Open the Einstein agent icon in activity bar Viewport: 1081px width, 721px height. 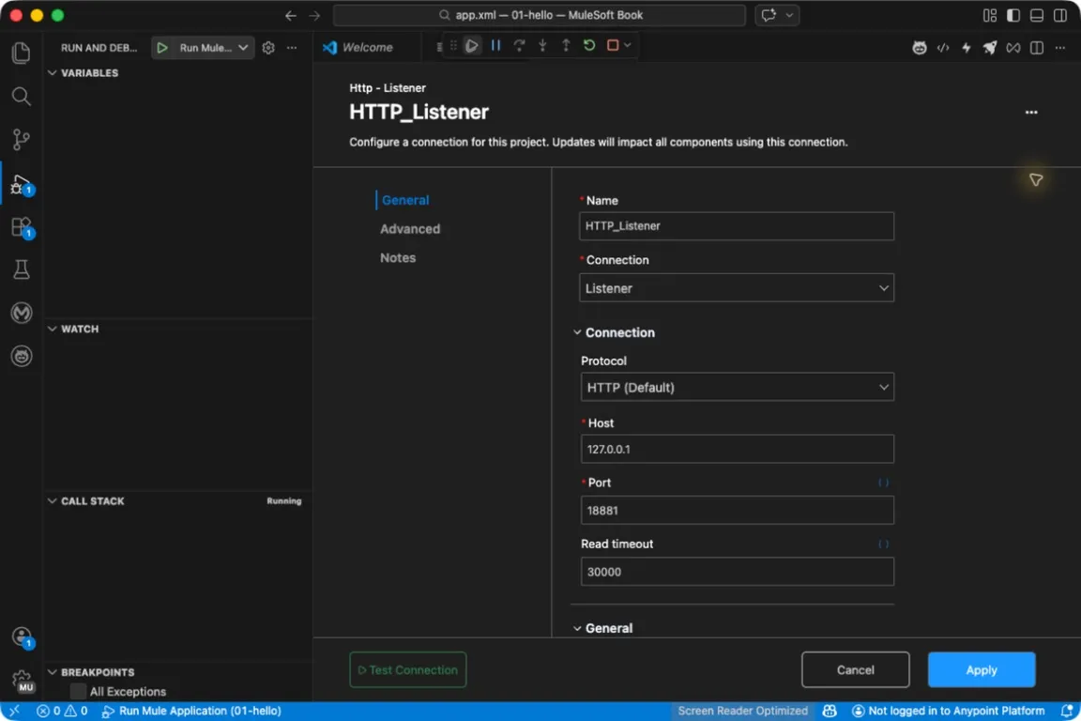[22, 356]
